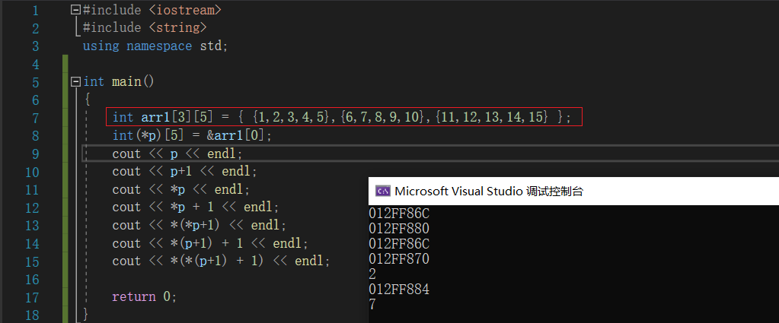
Task: Click the 012FF880 address in console output
Action: pos(399,229)
